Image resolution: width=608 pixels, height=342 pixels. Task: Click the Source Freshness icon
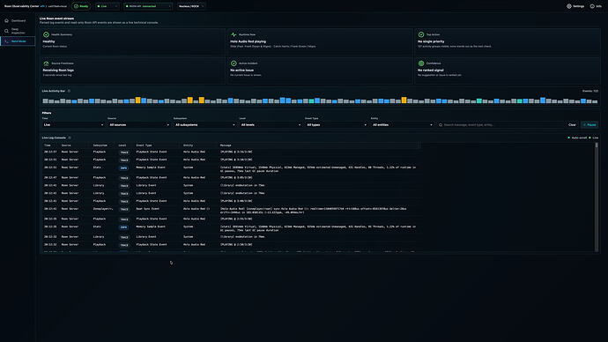[x=46, y=63]
